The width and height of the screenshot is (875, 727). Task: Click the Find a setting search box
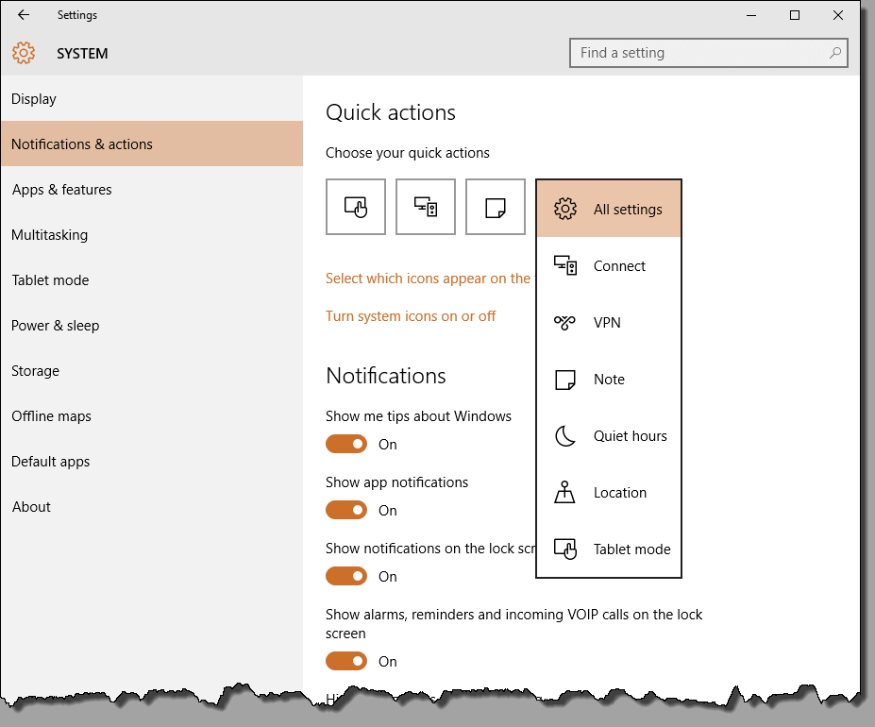pos(709,53)
